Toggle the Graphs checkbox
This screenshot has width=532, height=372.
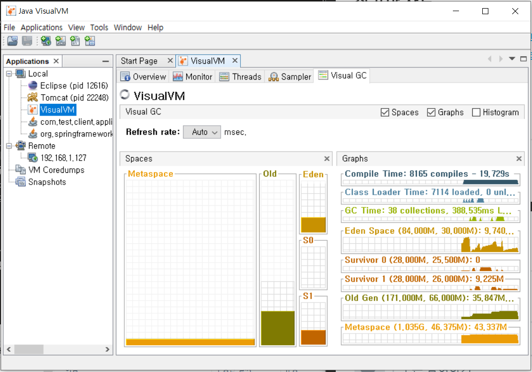[431, 112]
